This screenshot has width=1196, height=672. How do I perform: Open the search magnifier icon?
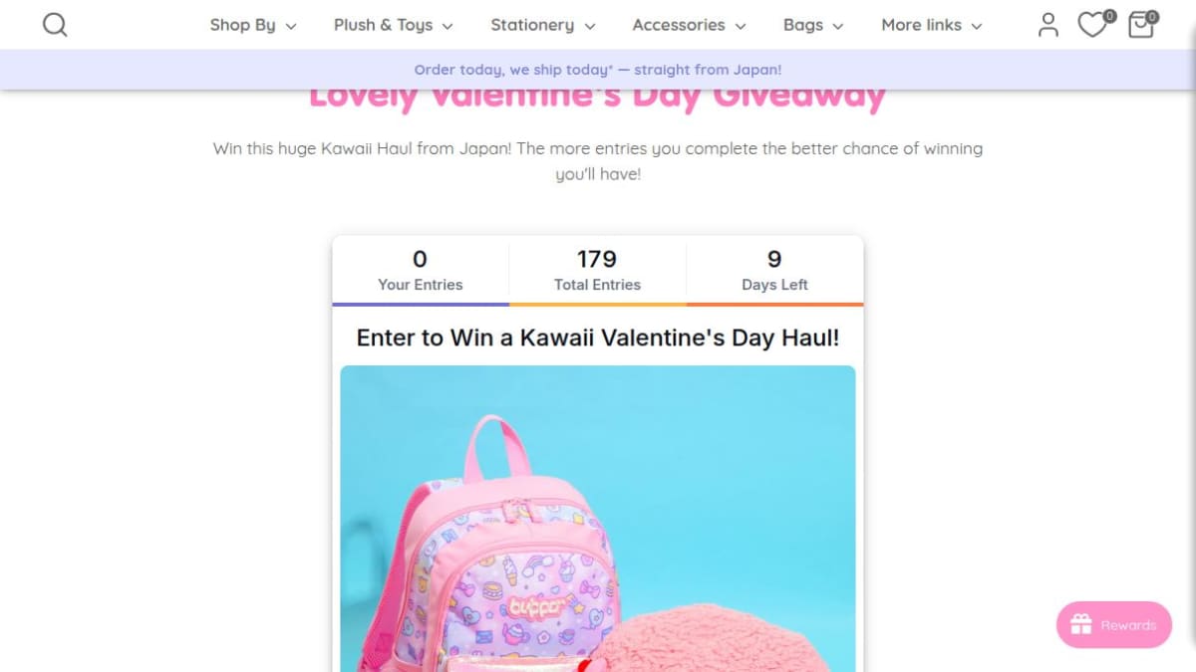coord(55,24)
